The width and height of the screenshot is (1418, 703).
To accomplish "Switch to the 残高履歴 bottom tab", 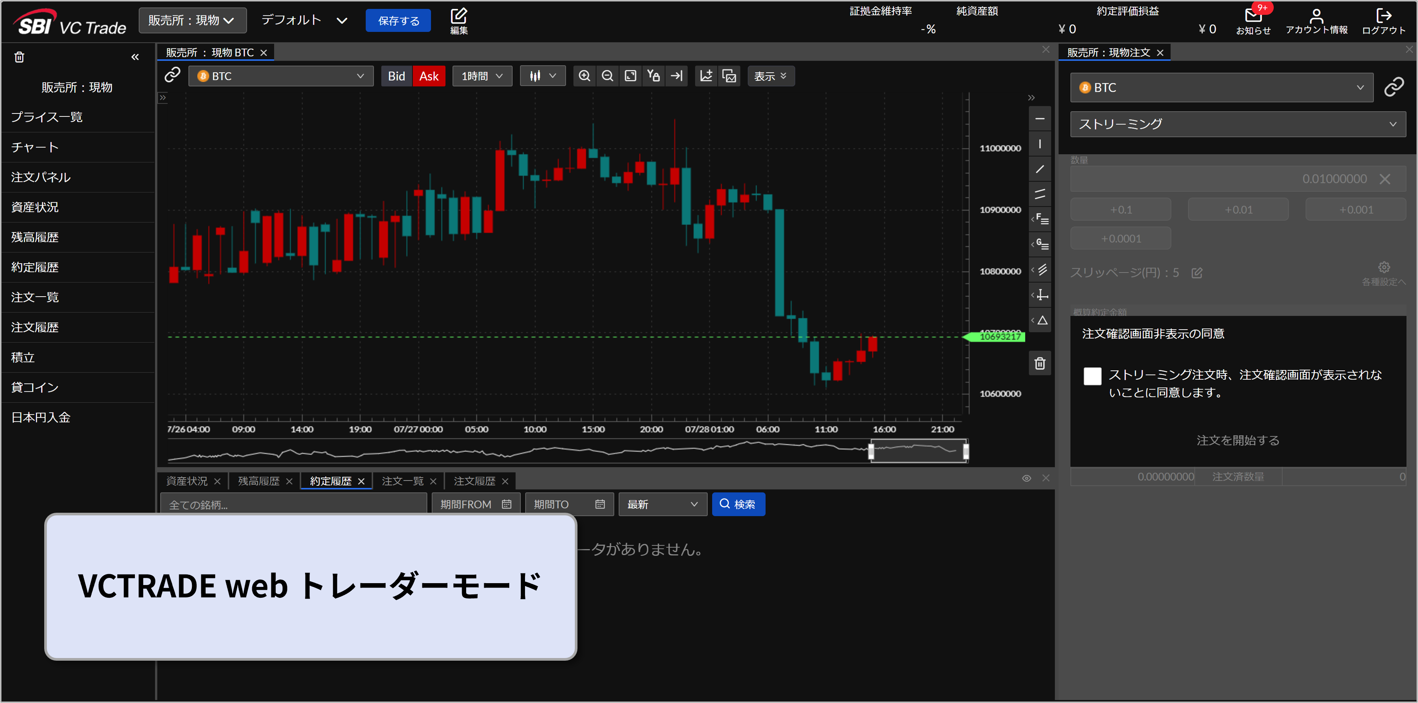I will [259, 481].
